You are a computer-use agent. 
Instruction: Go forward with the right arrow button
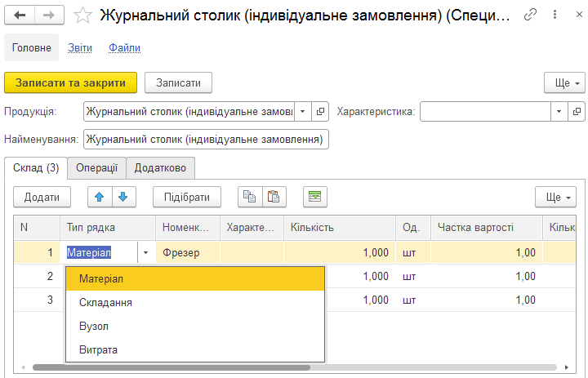(49, 15)
